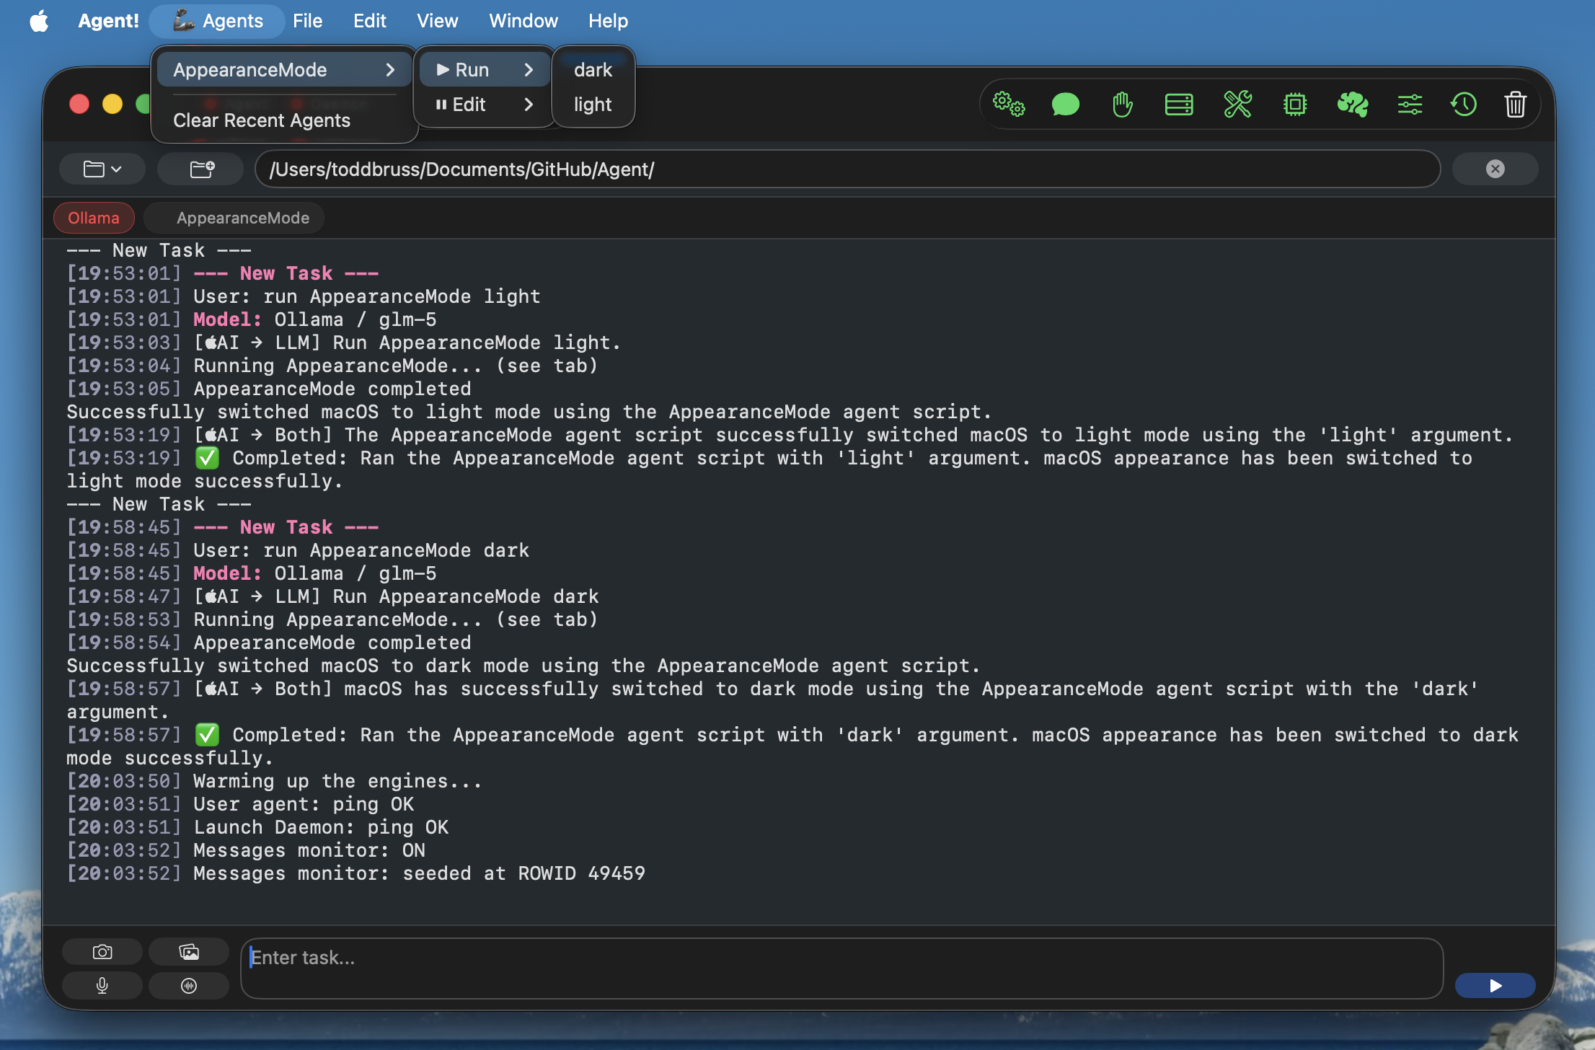Click the trash can icon
This screenshot has height=1050, width=1595.
[x=1515, y=105]
